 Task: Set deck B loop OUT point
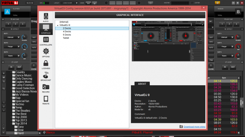(233, 67)
